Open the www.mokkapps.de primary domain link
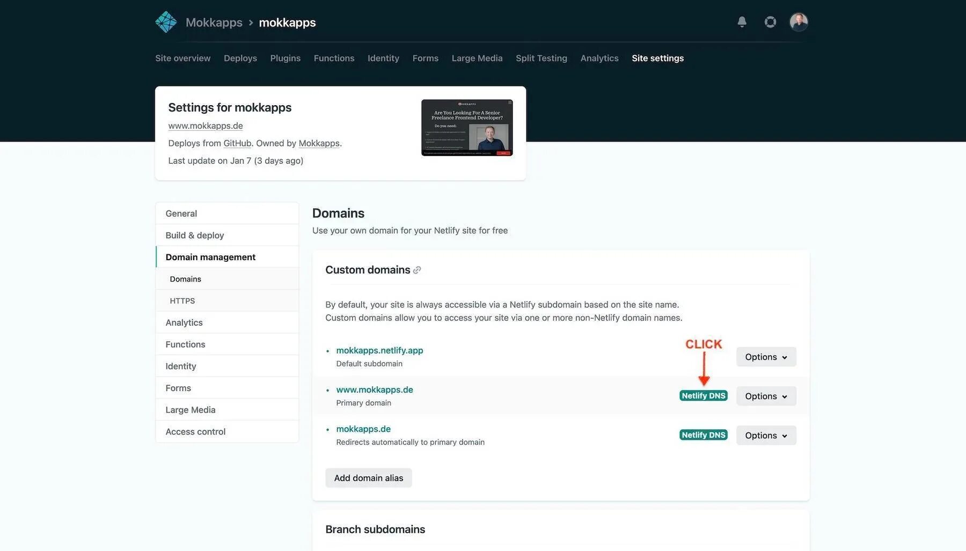 pos(375,390)
